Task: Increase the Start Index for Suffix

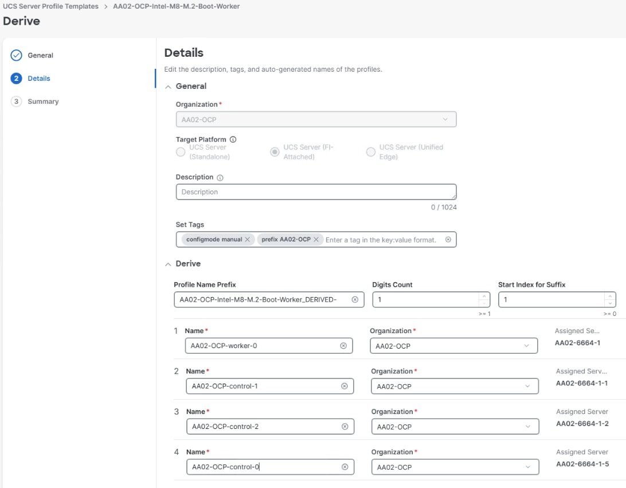Action: click(x=610, y=296)
